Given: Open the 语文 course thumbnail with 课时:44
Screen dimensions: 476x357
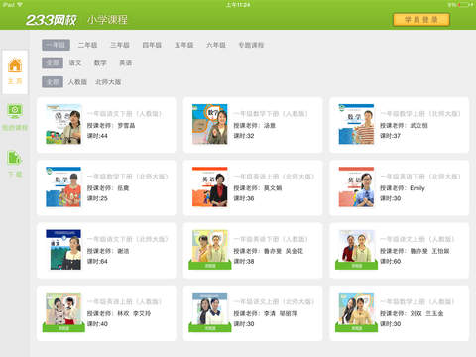Looking at the screenshot, I should click(63, 124).
